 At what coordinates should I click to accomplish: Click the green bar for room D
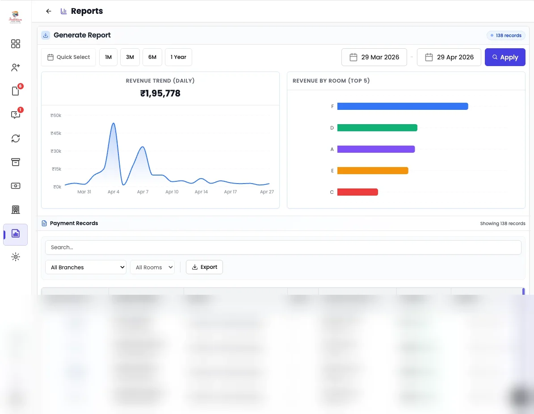click(377, 128)
